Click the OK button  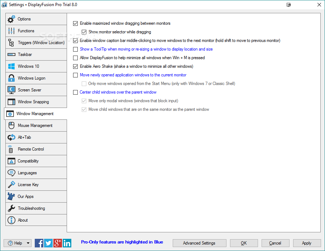coord(244,243)
